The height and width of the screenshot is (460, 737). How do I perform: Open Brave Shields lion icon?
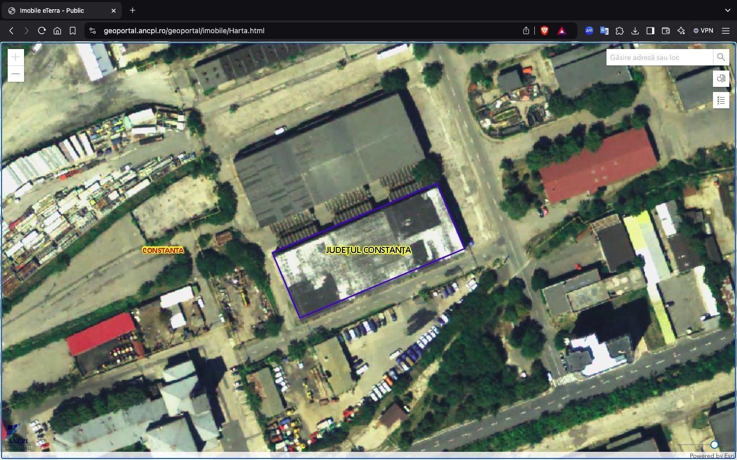click(x=545, y=31)
